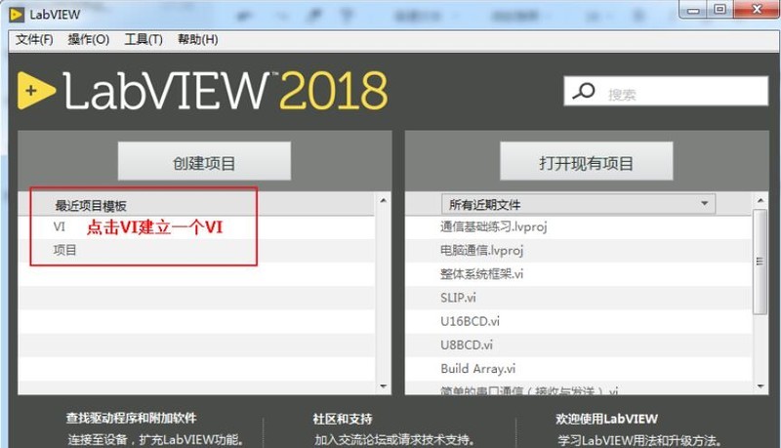Click recent files scroll up arrow

(x=760, y=201)
